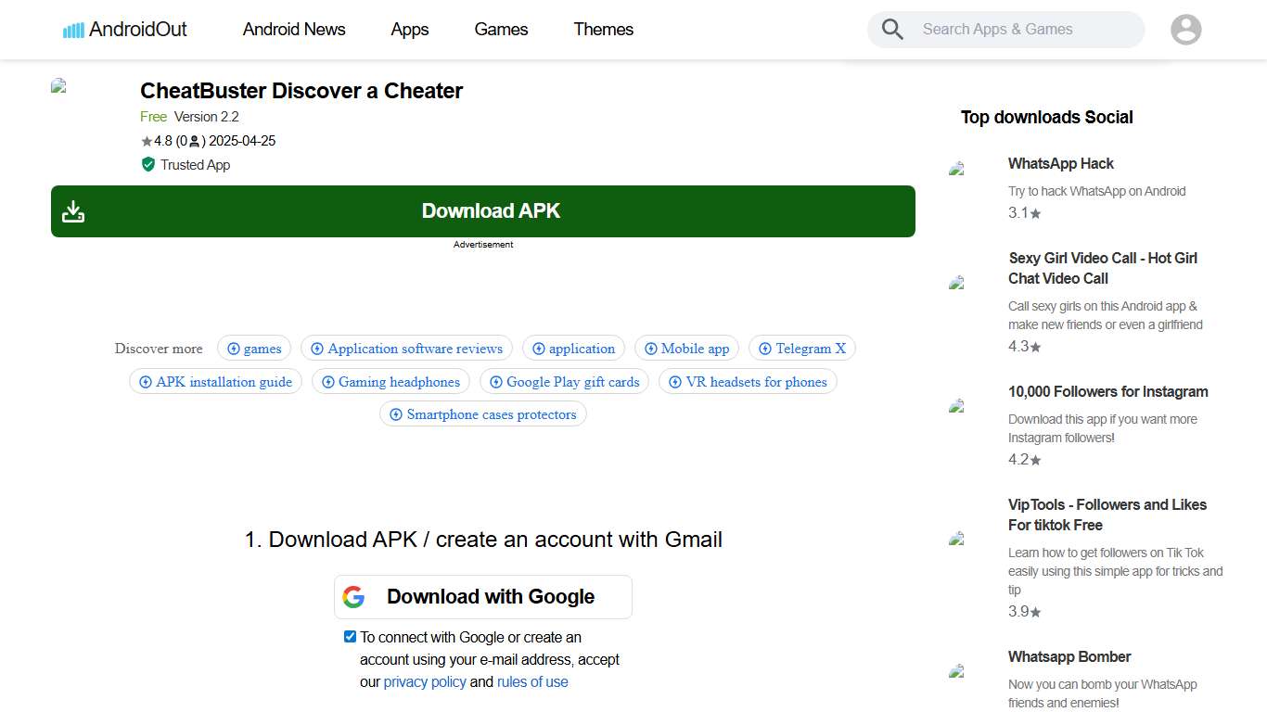
Task: Click the download arrow icon on Download APK
Action: pyautogui.click(x=73, y=211)
